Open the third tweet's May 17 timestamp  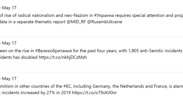tap(9, 79)
